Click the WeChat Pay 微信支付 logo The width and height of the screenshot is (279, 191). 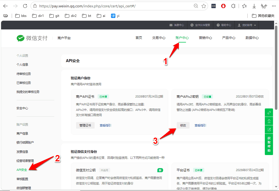[32, 38]
